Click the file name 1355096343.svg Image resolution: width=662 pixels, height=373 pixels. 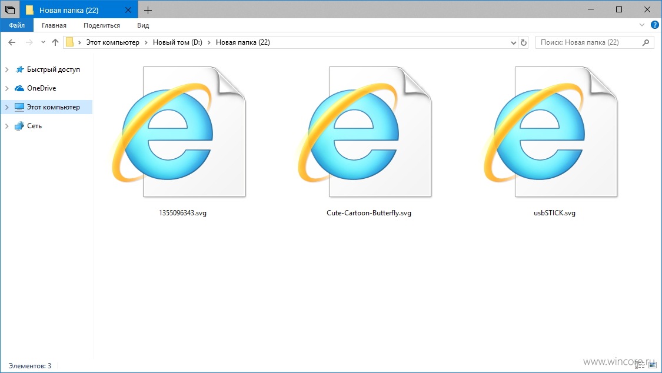pos(182,213)
